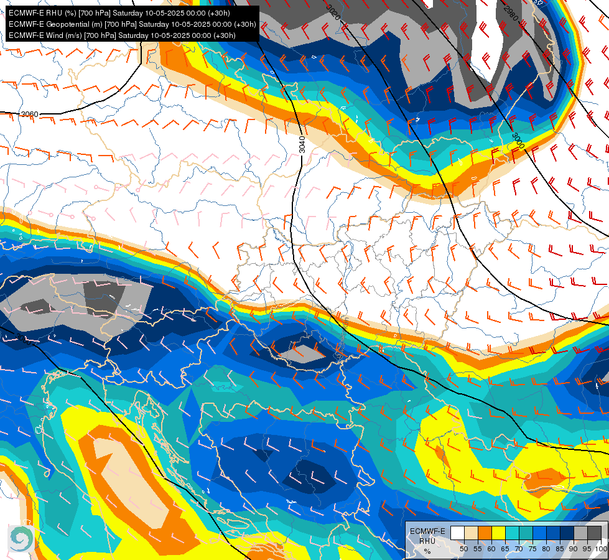The width and height of the screenshot is (609, 560).
Task: Click the white below-50% legend swatch
Action: [x=457, y=533]
